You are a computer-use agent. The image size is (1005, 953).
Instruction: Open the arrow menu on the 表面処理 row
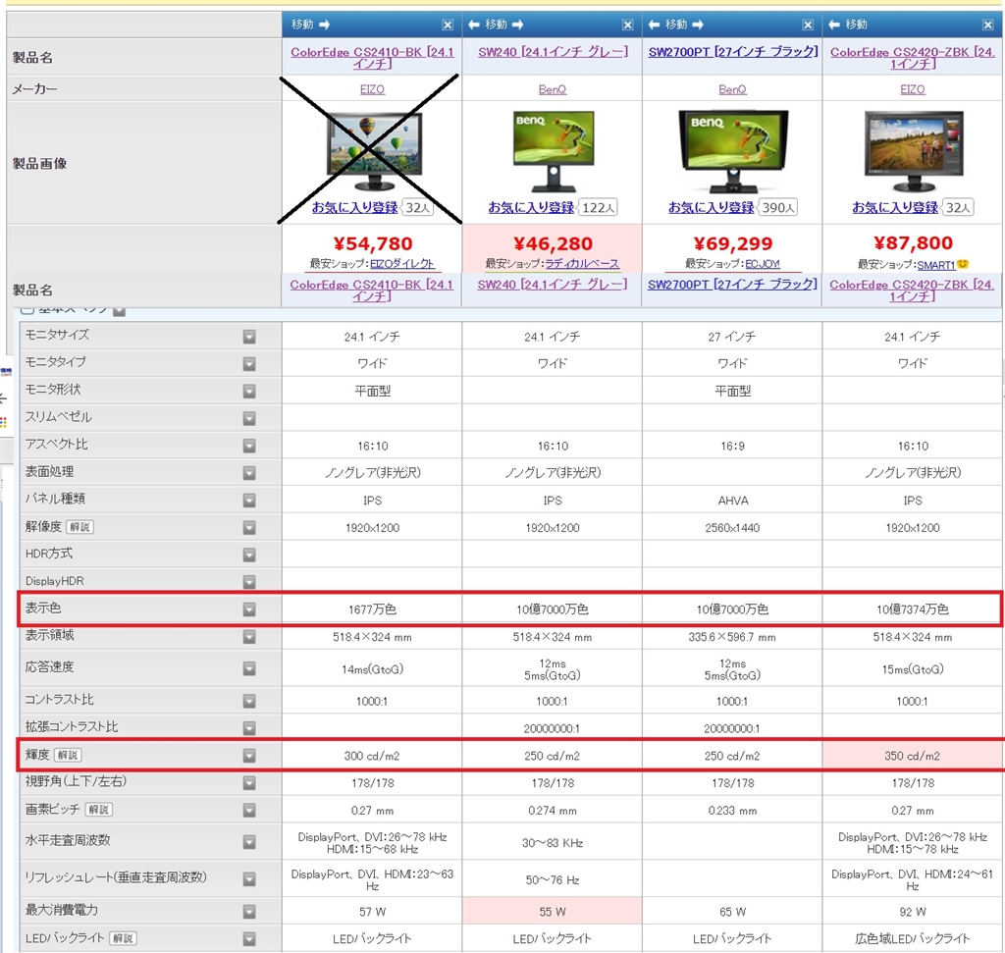coord(249,473)
